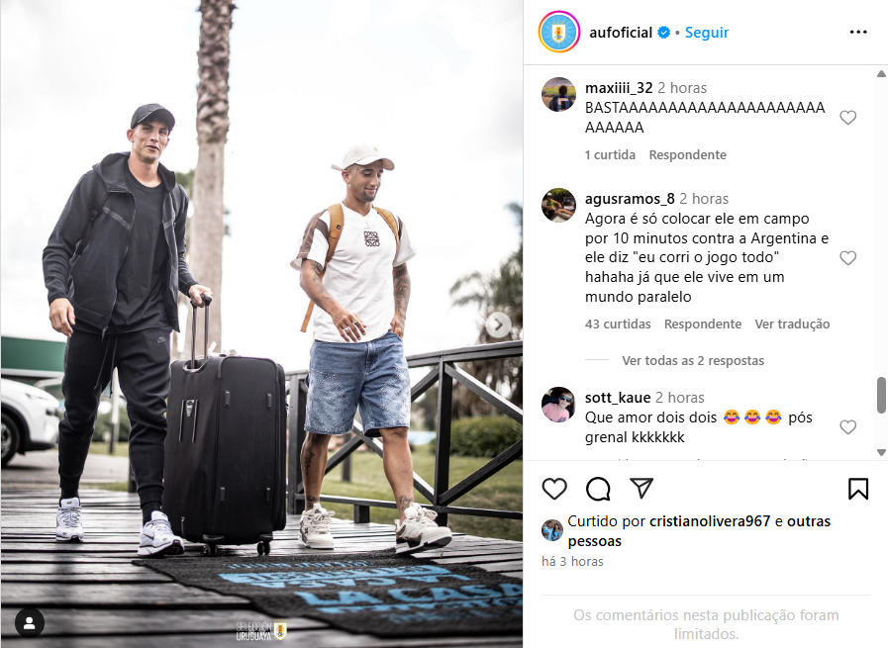Open the three-dot more options menu
The width and height of the screenshot is (888, 648).
[x=858, y=33]
